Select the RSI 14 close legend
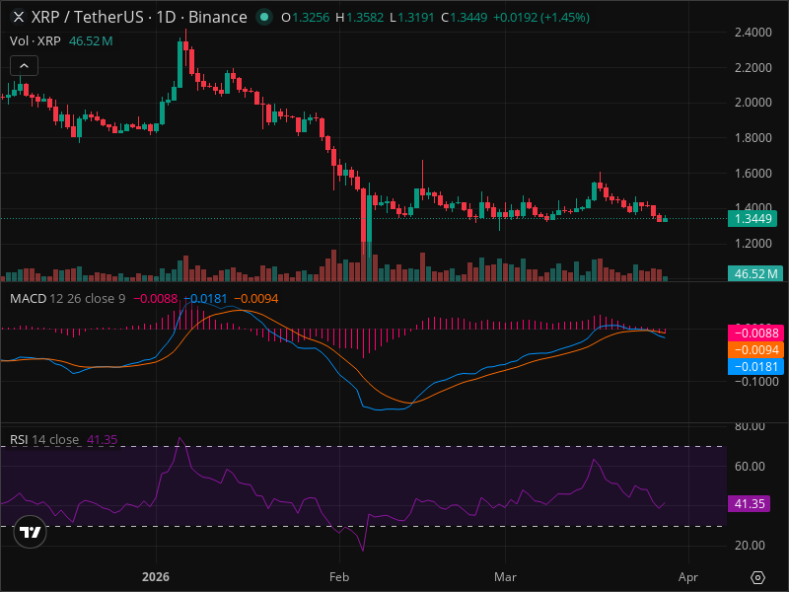 pyautogui.click(x=44, y=439)
